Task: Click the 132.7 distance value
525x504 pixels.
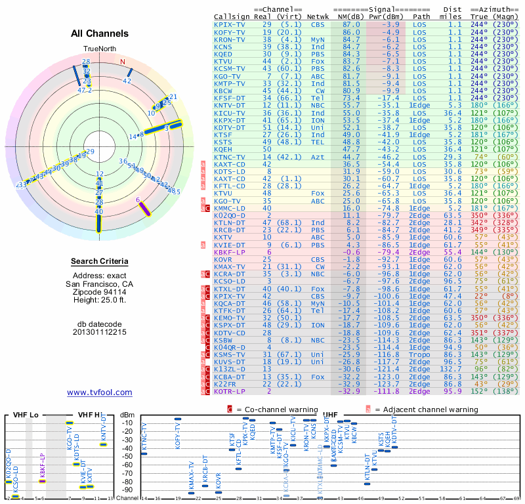Action: coord(450,369)
